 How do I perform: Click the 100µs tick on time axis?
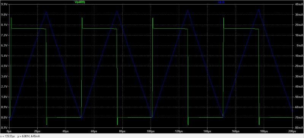click(150, 131)
